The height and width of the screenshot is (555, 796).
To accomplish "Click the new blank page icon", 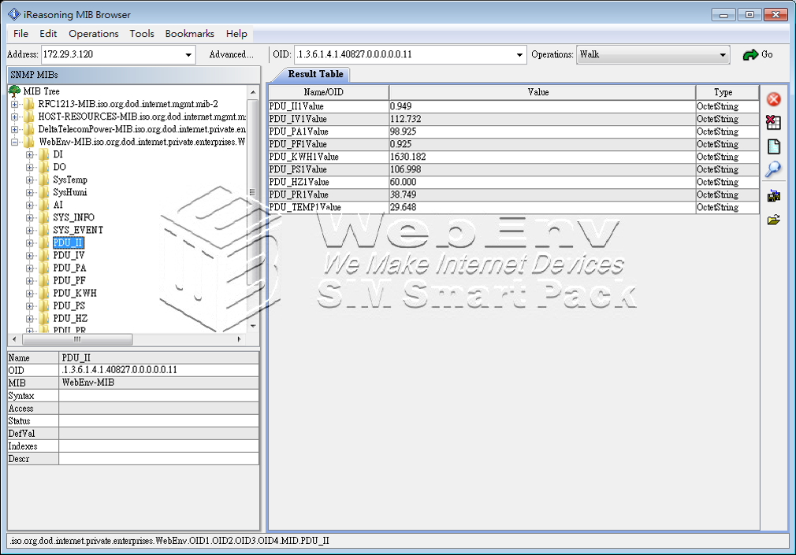I will 774,146.
